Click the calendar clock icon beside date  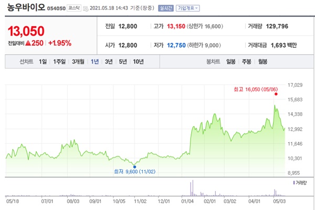pos(86,8)
